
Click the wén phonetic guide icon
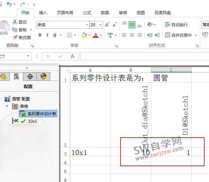tap(110, 35)
